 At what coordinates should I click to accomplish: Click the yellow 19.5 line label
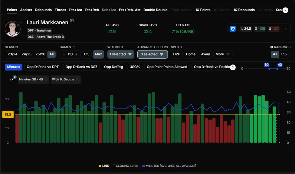tap(8, 114)
